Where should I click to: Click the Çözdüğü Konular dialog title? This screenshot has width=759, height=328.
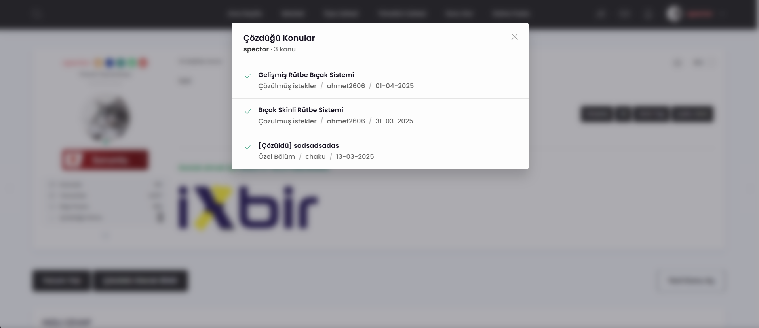pyautogui.click(x=279, y=38)
